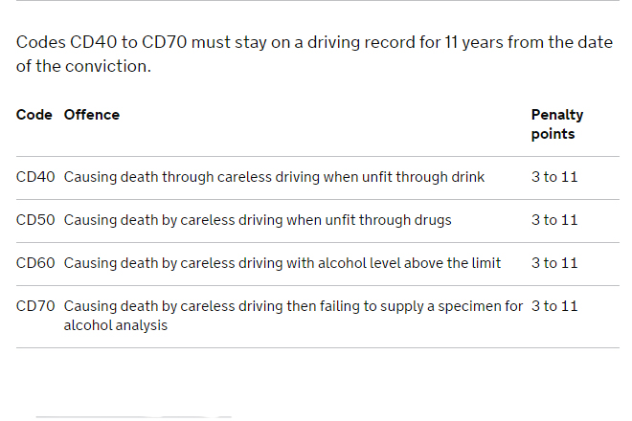Click the penalty points value in the CD50 row
Screen dimensions: 632x421
click(554, 220)
